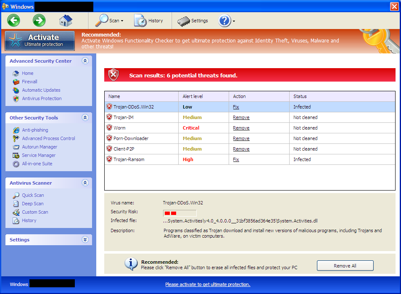Click the green Back arrow button

[13, 21]
